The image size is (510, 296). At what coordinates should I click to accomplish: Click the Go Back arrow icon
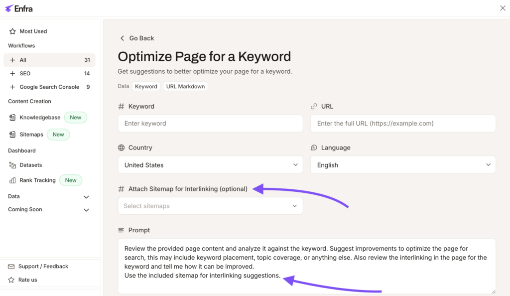point(122,38)
